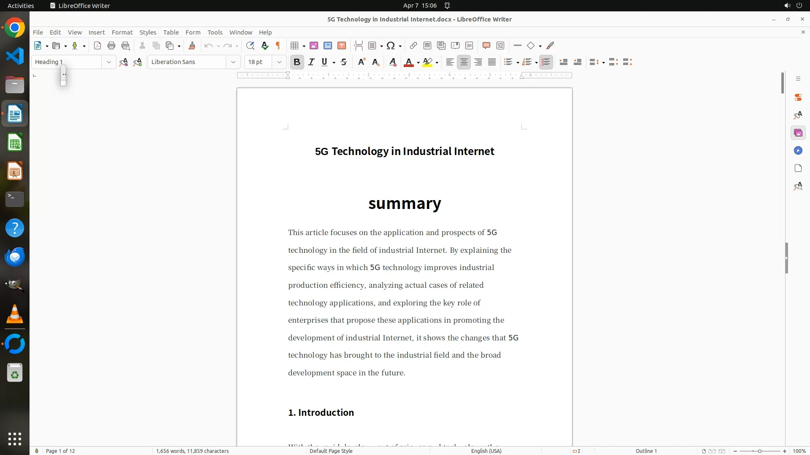
Task: Expand the font name dropdown
Action: [233, 62]
